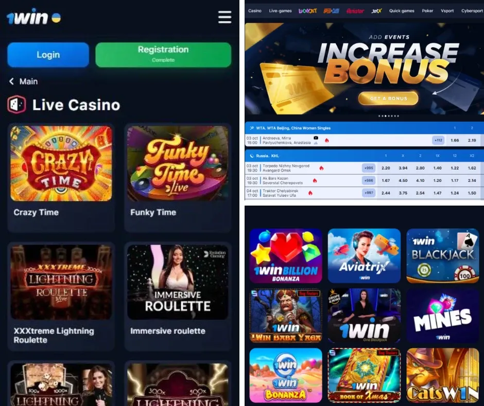The width and height of the screenshot is (484, 406).
Task: Open the Crazy Time game thumbnail
Action: [x=61, y=163]
